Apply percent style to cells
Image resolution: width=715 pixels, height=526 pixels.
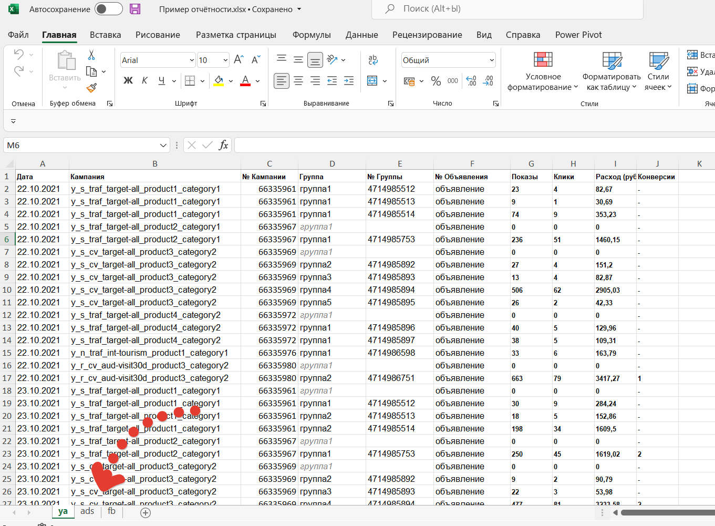[x=436, y=81]
